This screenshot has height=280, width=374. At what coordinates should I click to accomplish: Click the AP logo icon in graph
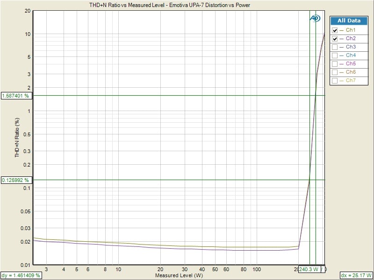point(315,18)
